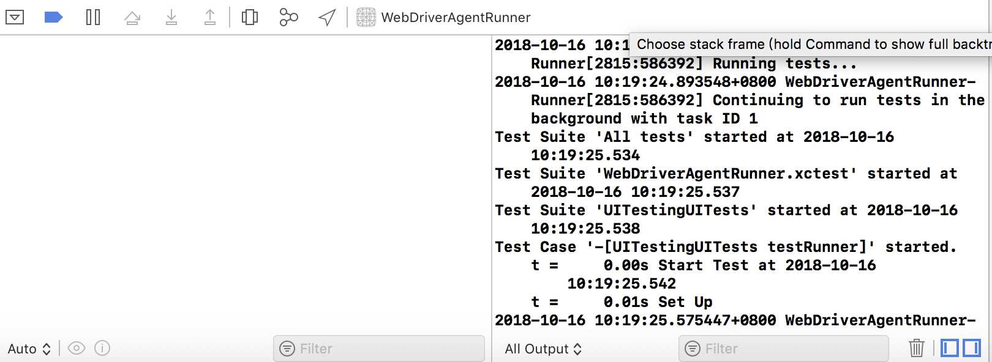Click 'background with task ID 1' line
992x362 pixels.
pos(644,119)
